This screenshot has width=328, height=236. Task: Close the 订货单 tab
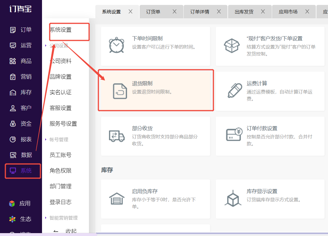pyautogui.click(x=174, y=12)
